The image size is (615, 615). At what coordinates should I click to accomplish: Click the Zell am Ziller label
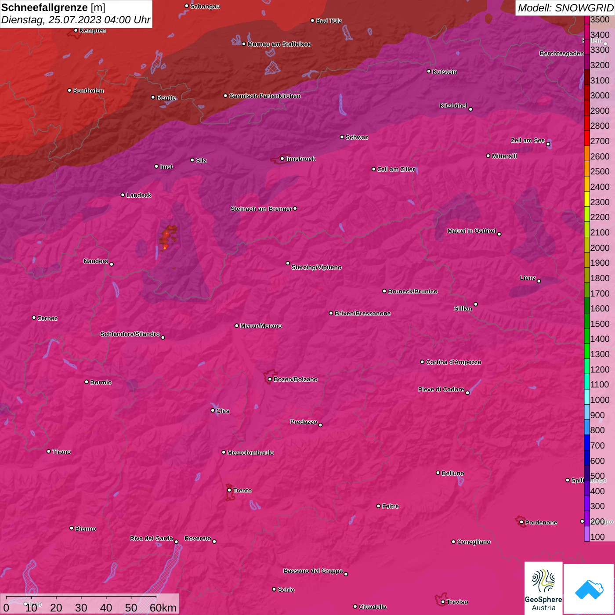(396, 169)
